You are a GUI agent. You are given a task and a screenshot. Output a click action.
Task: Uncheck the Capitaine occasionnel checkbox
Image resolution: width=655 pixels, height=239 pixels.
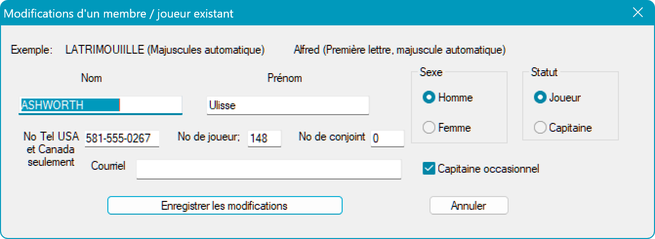tap(429, 169)
